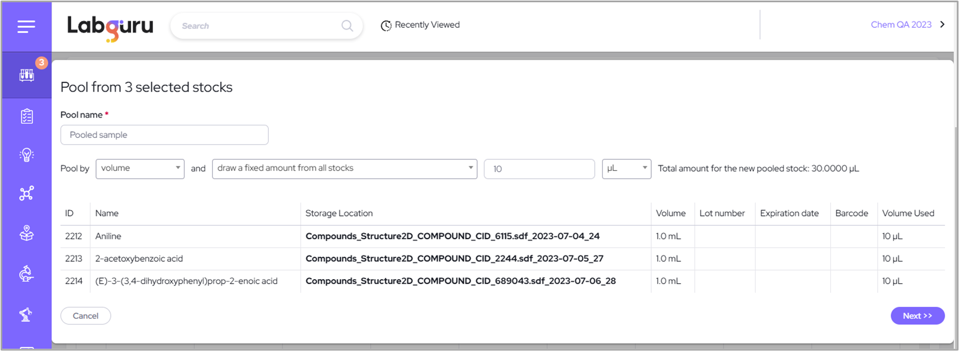
Task: Open the box with location pin icon
Action: (x=27, y=233)
